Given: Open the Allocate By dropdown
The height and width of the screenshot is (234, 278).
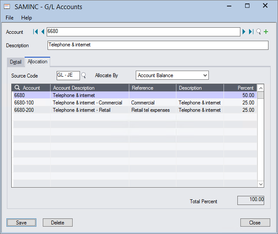Looking at the screenshot, I should click(x=172, y=75).
